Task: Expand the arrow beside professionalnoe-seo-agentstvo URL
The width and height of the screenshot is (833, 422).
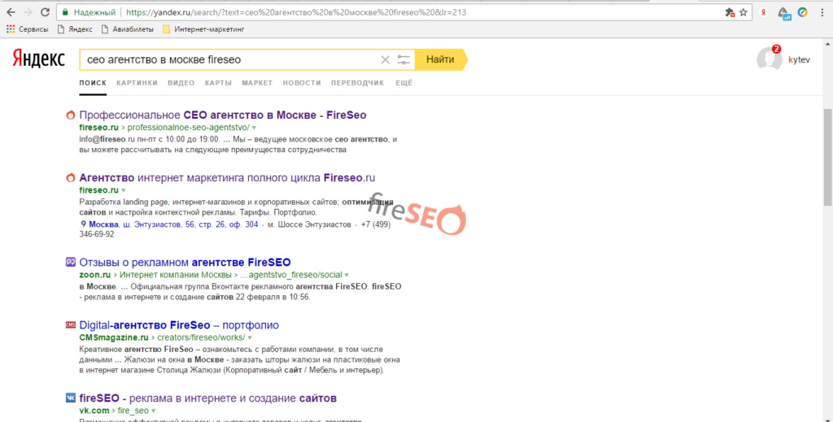Action: 254,128
